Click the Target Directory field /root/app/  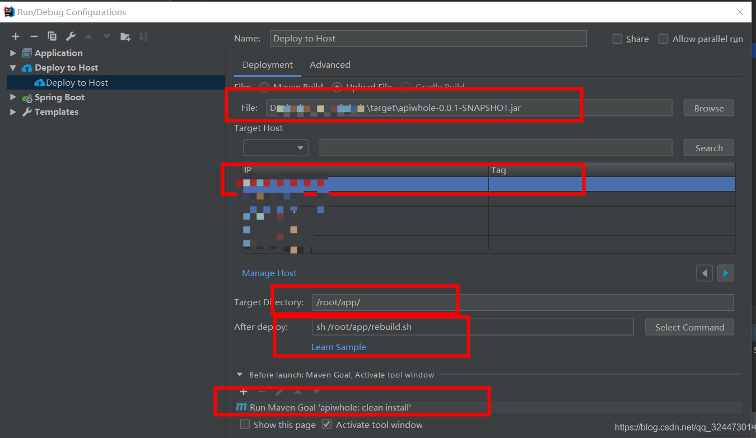pyautogui.click(x=523, y=302)
